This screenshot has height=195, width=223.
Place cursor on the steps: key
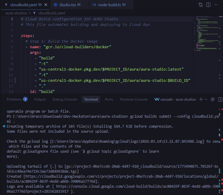(27, 36)
